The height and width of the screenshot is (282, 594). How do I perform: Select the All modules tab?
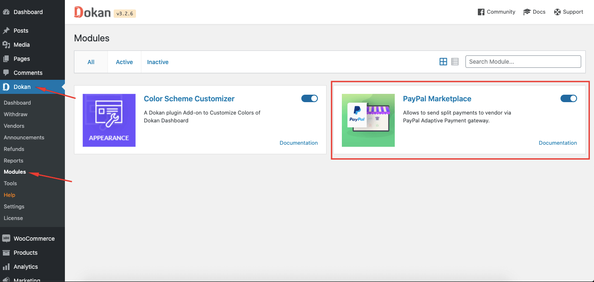pyautogui.click(x=91, y=62)
